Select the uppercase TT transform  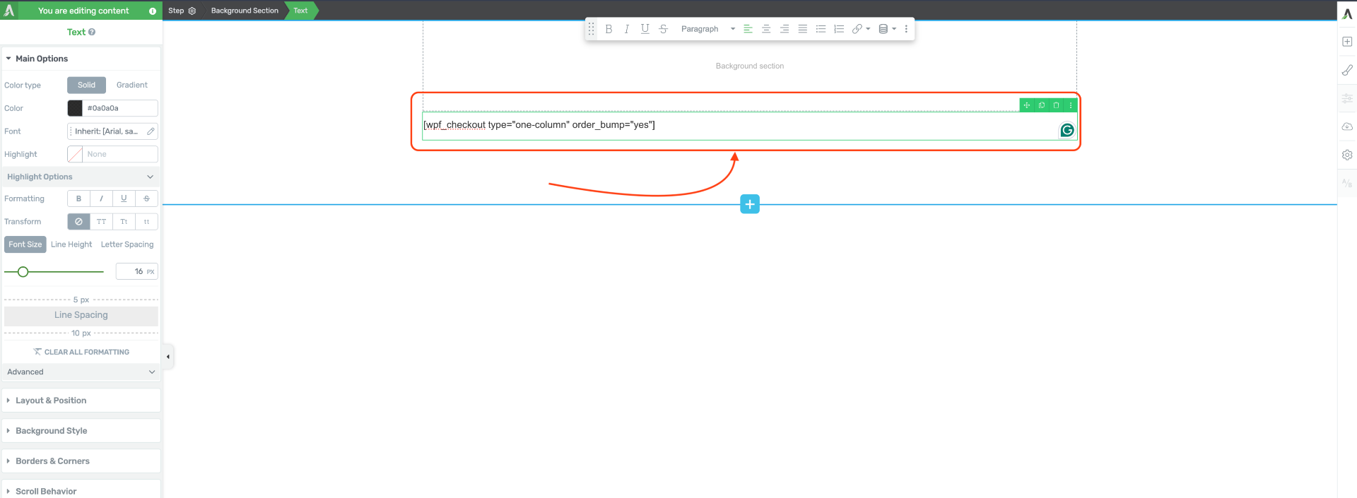click(x=101, y=222)
